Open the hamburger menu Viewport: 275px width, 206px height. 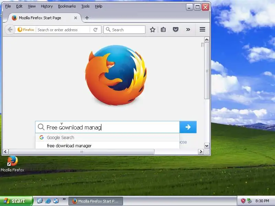[x=202, y=30]
